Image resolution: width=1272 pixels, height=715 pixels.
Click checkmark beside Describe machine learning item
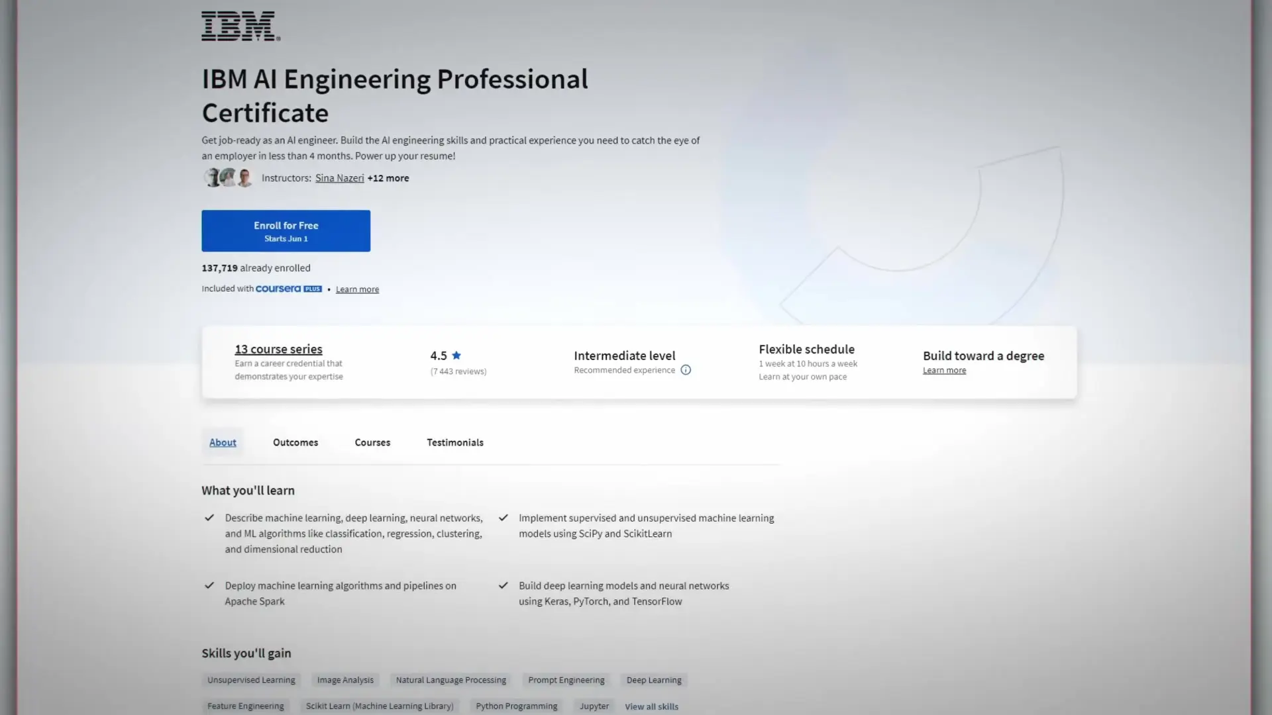tap(209, 518)
